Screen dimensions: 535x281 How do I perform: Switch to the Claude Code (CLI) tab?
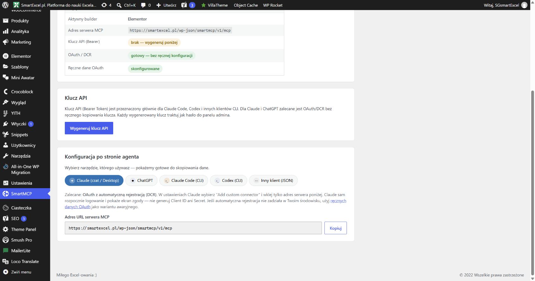(x=184, y=181)
